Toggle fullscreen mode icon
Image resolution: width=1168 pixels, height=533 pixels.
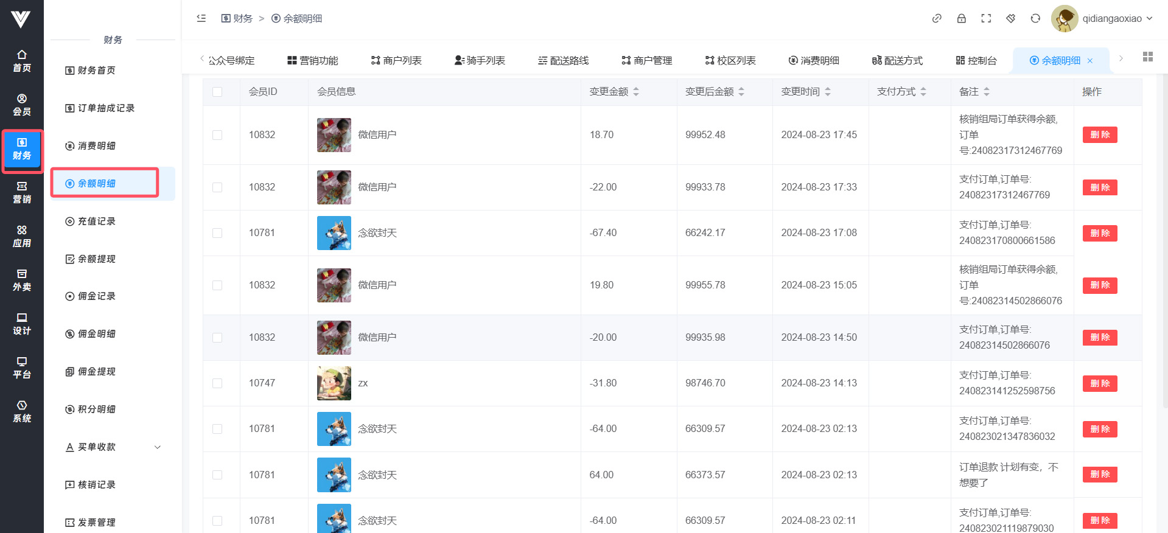tap(986, 18)
